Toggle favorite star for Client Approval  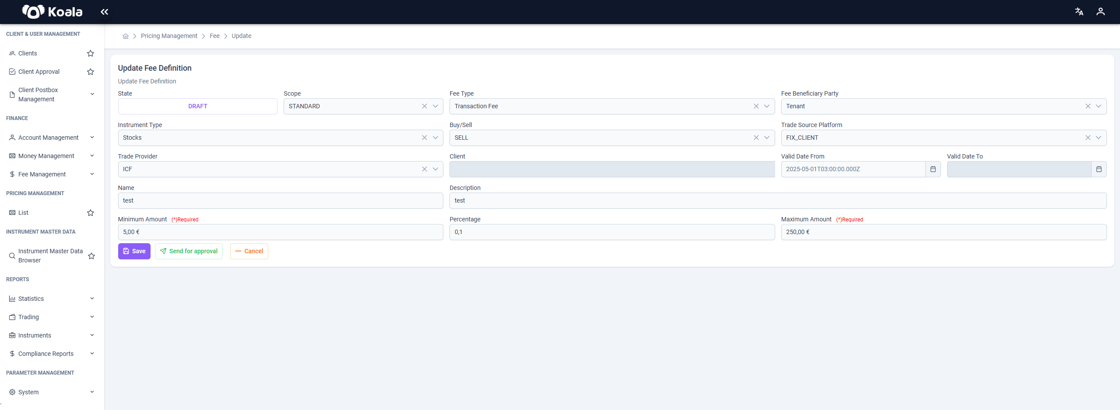point(91,72)
